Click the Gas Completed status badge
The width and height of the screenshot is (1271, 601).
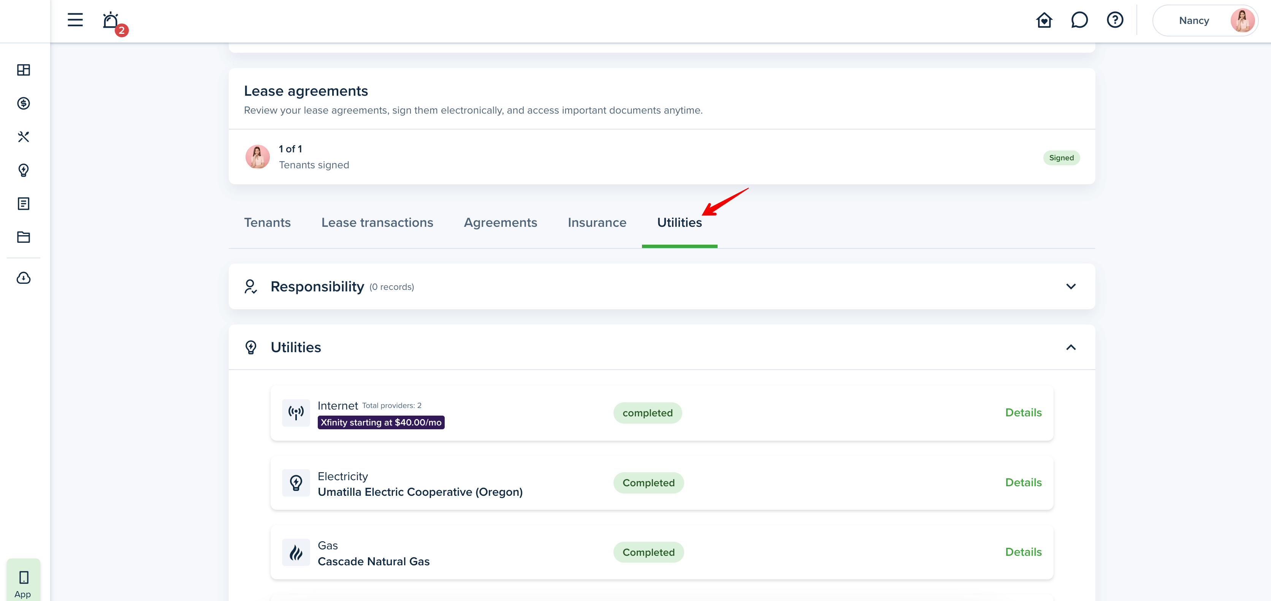(648, 553)
